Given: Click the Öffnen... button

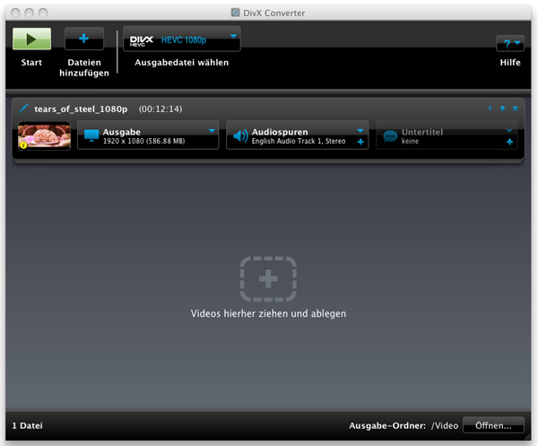Looking at the screenshot, I should coord(493,425).
